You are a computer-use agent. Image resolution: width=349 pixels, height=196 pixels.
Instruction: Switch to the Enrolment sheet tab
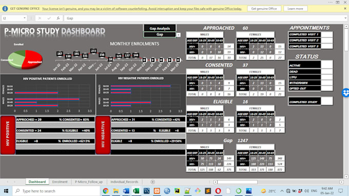tap(60, 182)
